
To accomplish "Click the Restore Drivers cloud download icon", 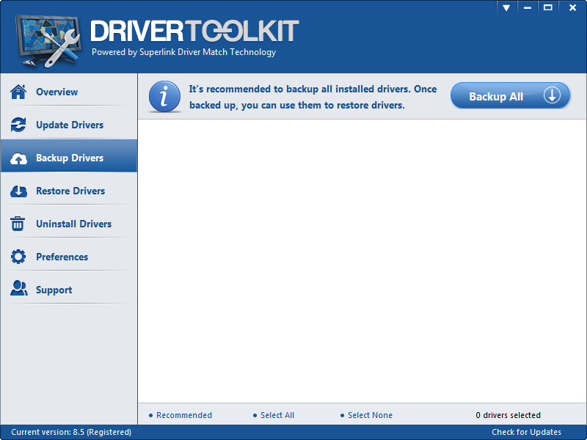I will [x=18, y=191].
